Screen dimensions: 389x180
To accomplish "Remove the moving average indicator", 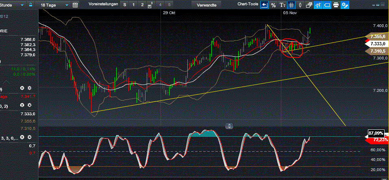I will point(22,88).
